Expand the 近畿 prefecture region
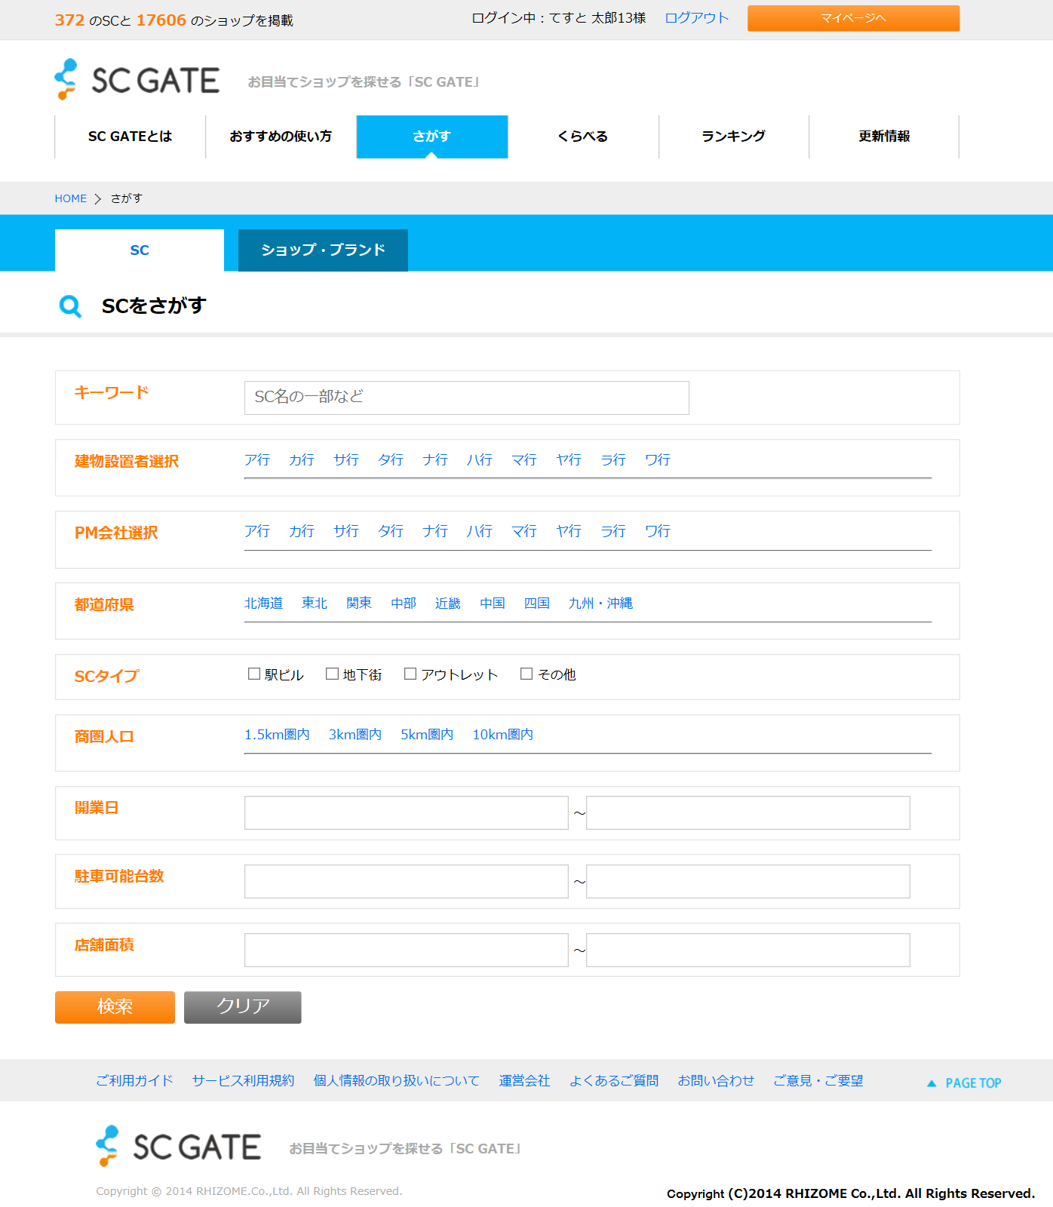 (x=448, y=603)
